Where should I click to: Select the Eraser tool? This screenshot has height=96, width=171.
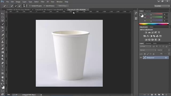point(2,49)
